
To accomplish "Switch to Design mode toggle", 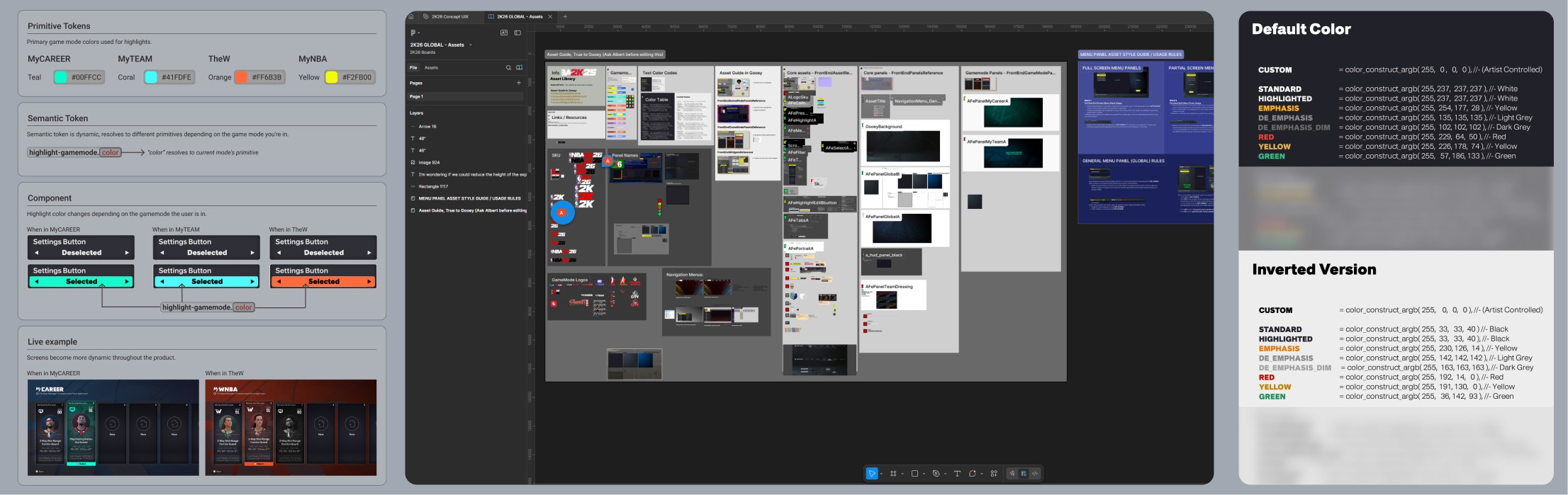I will coord(1024,474).
